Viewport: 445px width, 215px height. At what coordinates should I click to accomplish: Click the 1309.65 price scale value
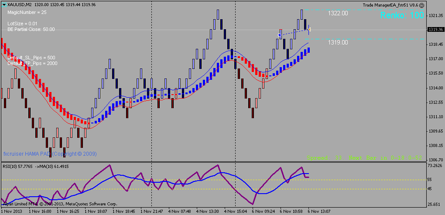[436, 131]
